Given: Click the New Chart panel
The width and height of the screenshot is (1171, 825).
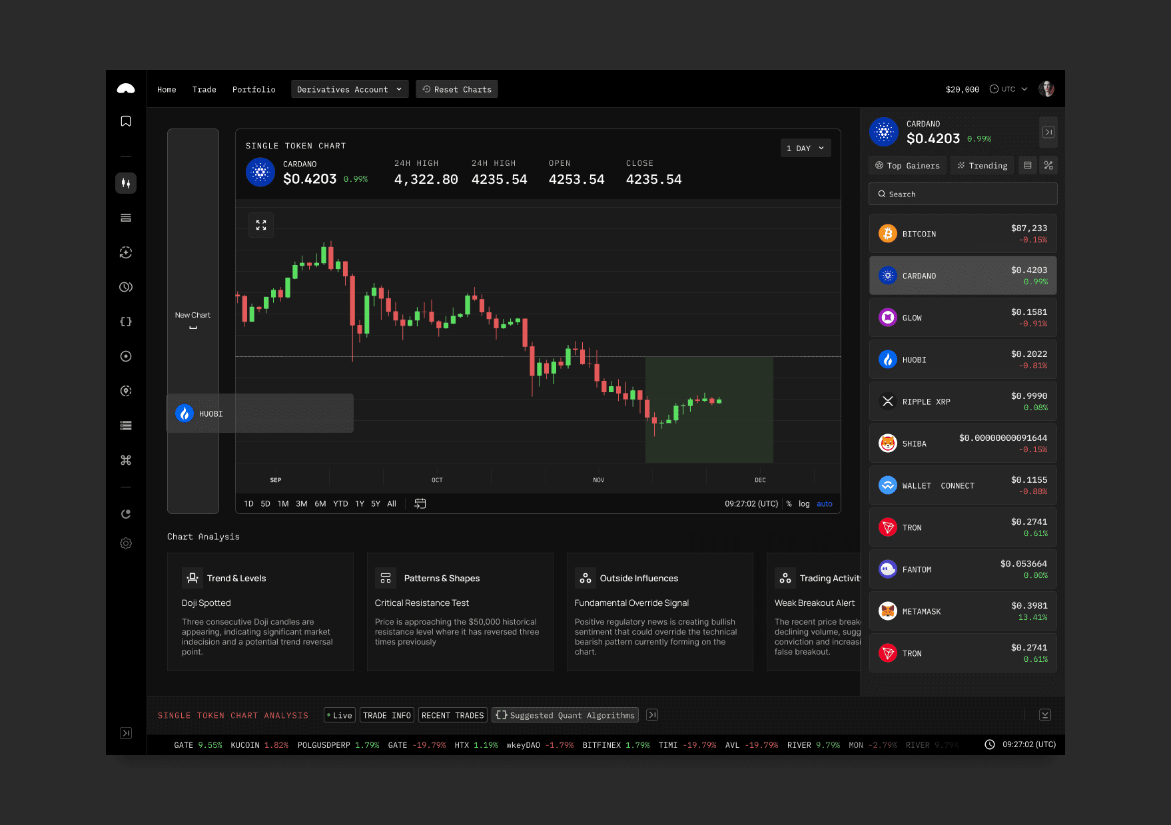Looking at the screenshot, I should point(193,321).
